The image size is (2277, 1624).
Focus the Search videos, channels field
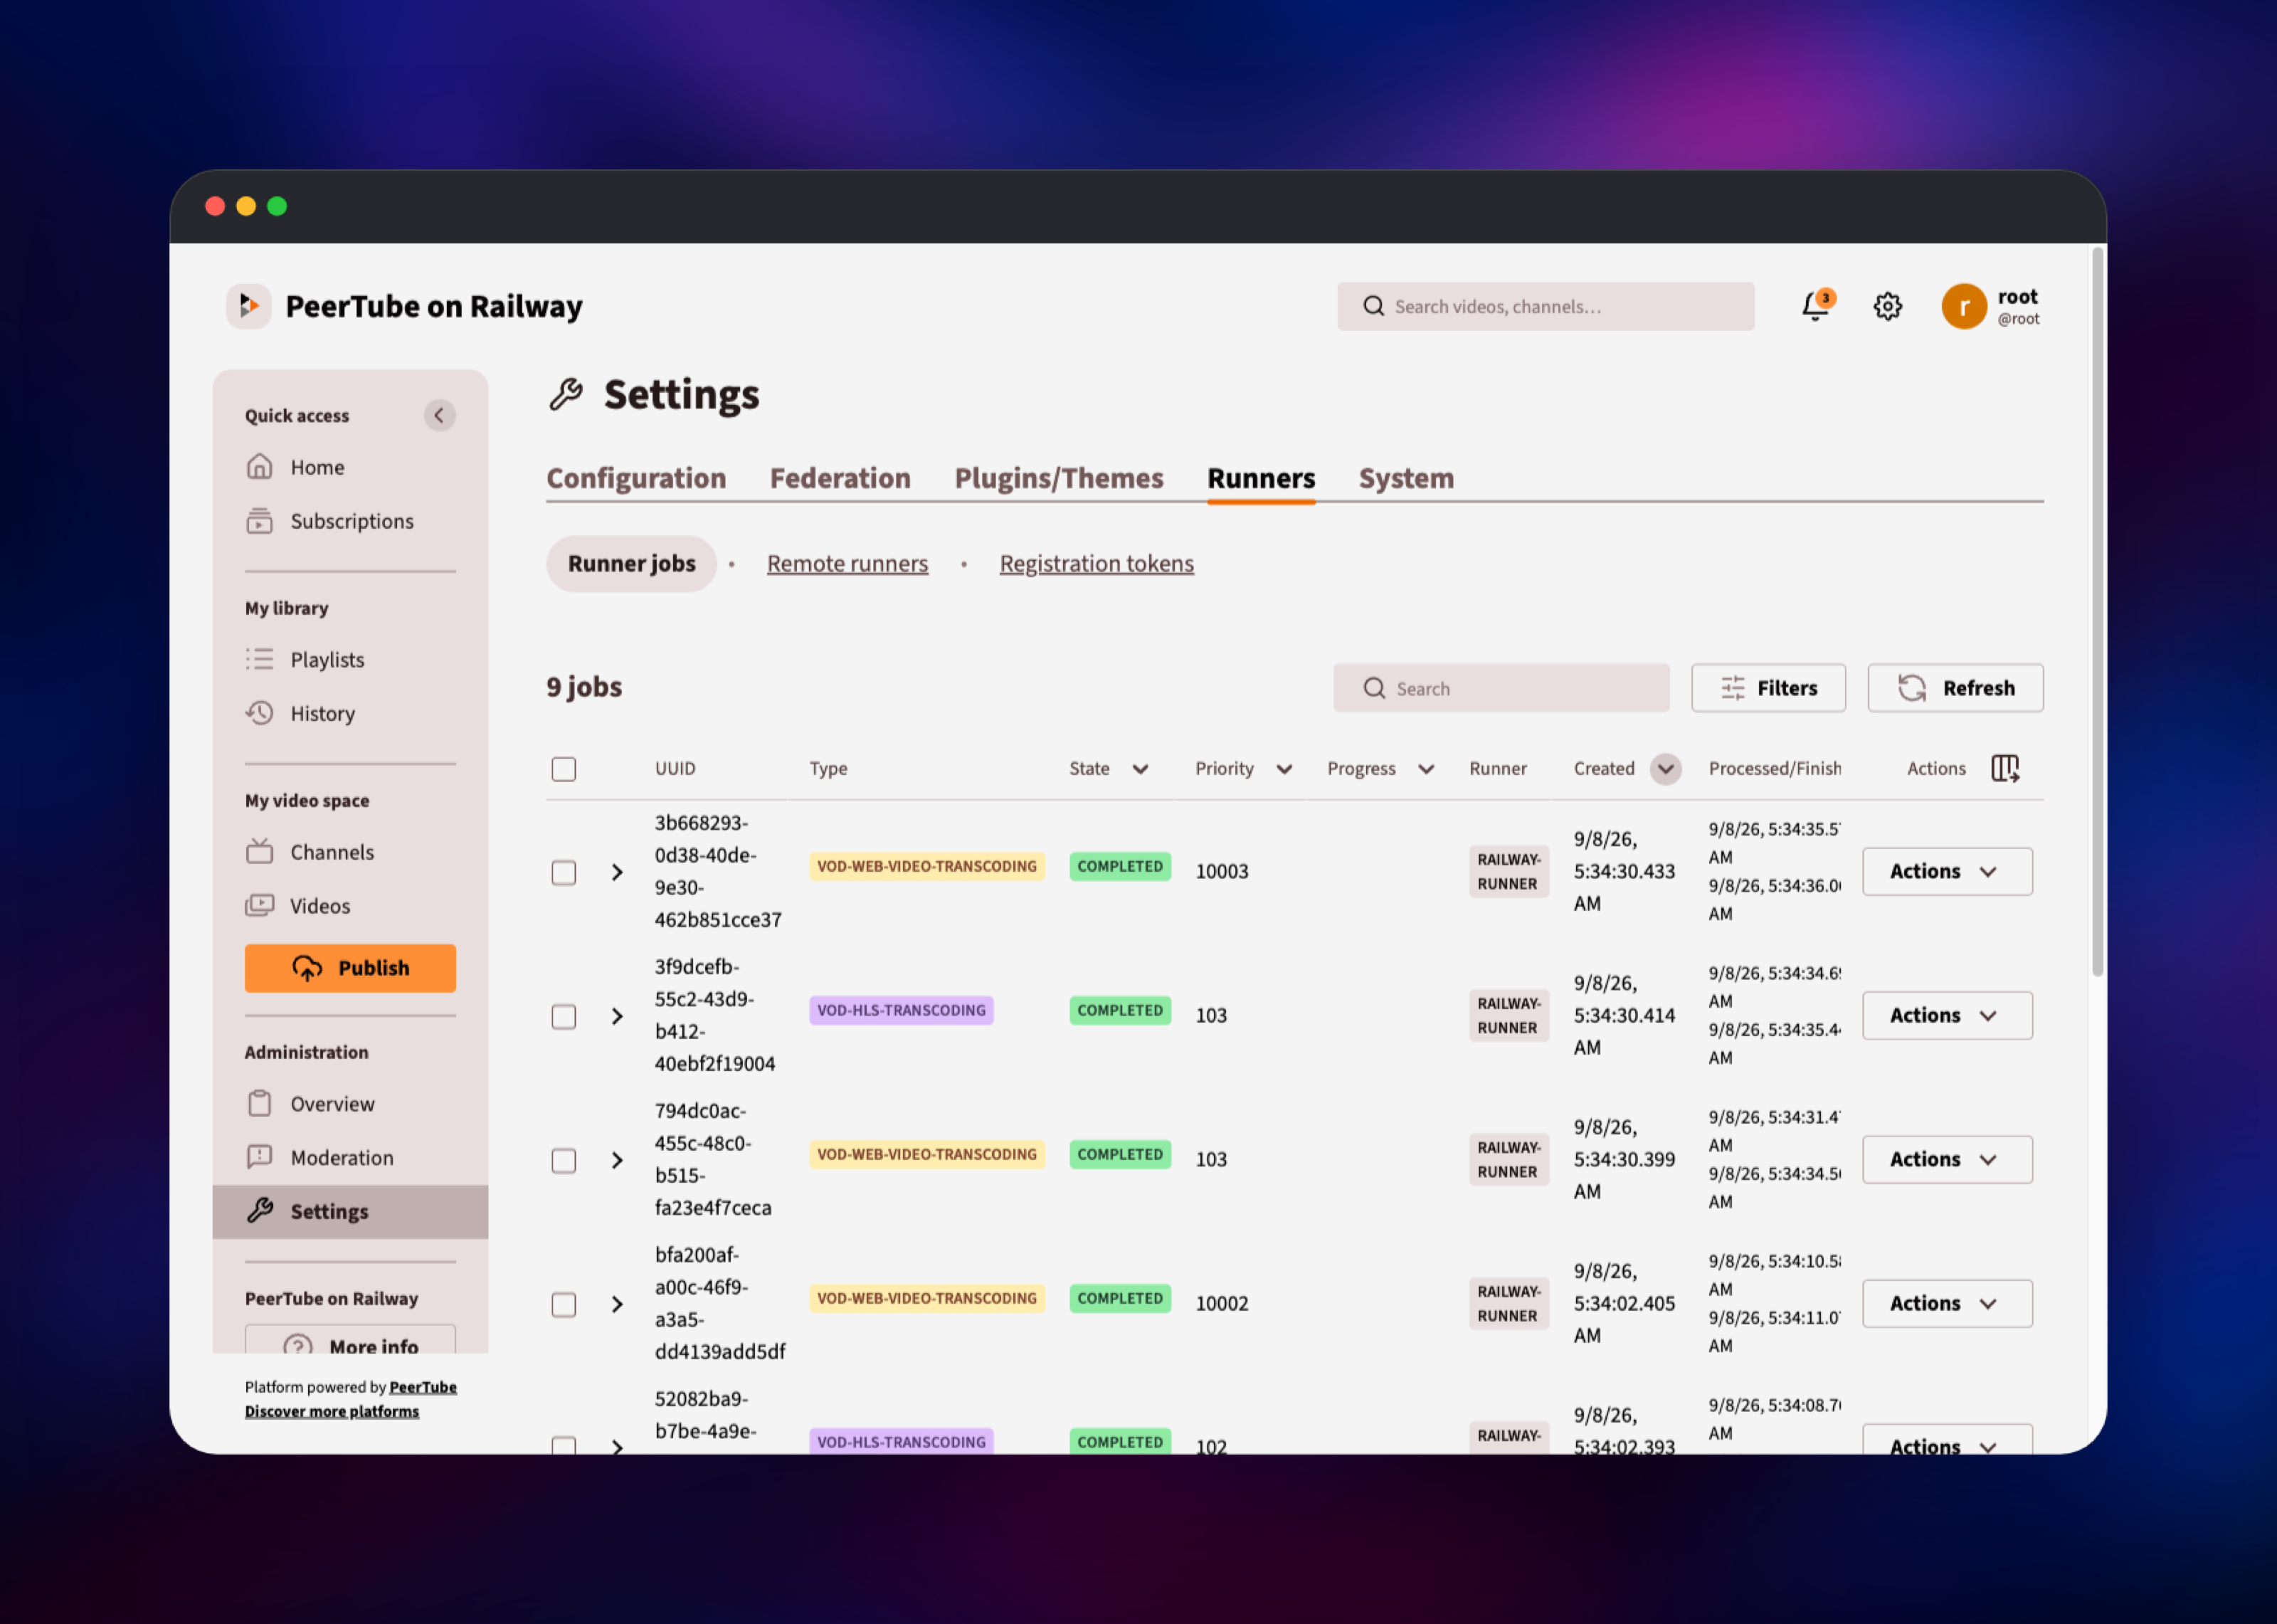click(1546, 306)
